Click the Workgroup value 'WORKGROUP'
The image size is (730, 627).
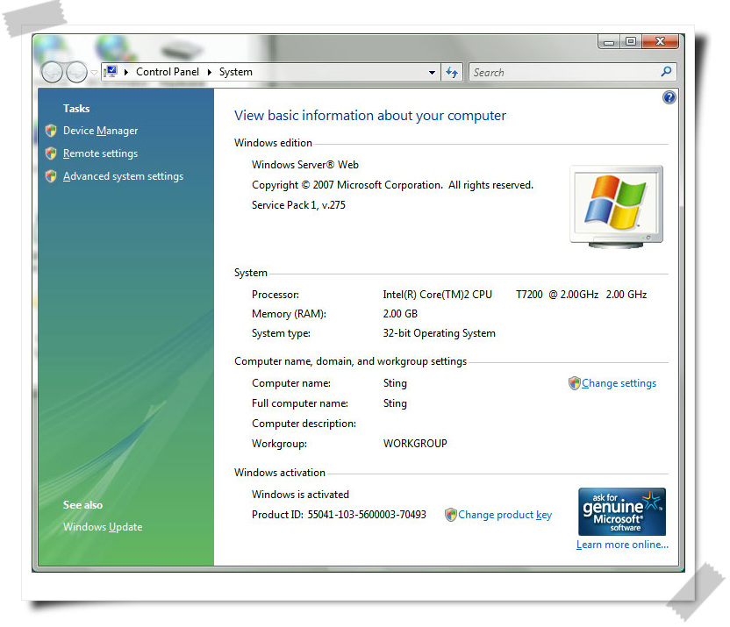415,444
